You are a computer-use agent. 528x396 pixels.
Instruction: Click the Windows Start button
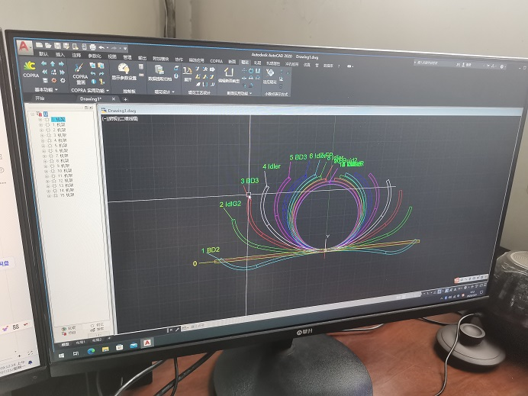click(62, 356)
